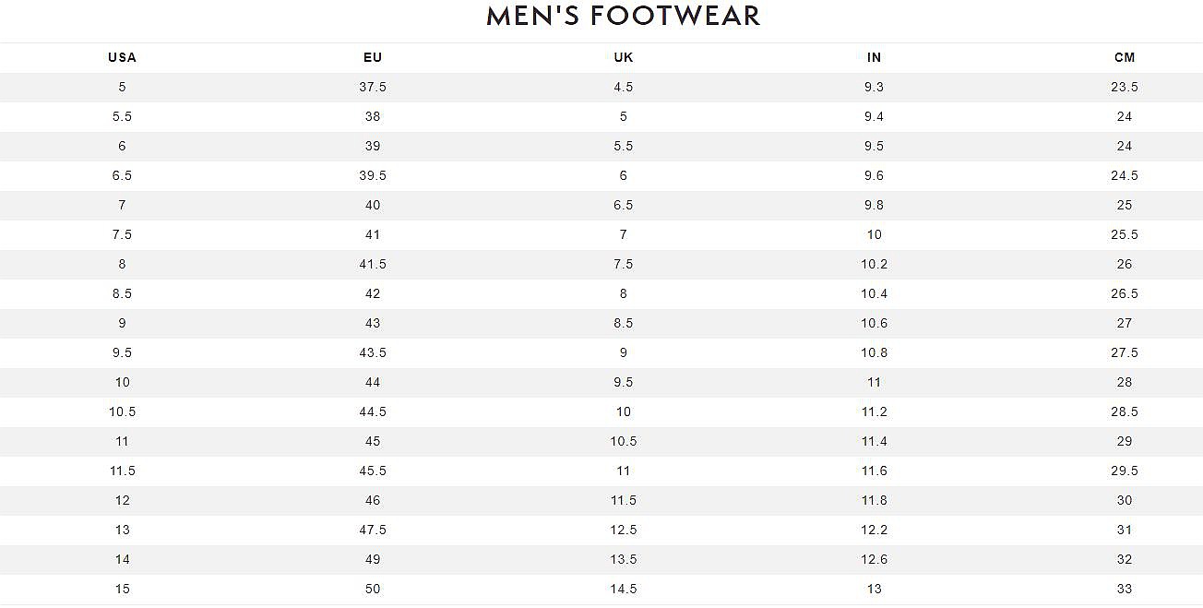Screen dimensions: 1203x608
Task: Click EU size 37.5 cell
Action: 373,87
